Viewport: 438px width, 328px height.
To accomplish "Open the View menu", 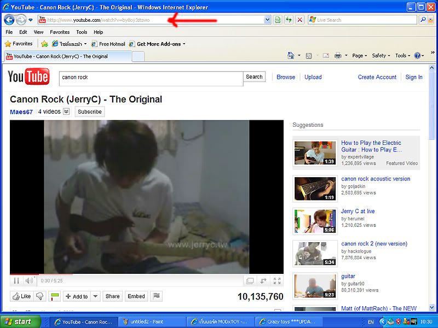I will [38, 32].
